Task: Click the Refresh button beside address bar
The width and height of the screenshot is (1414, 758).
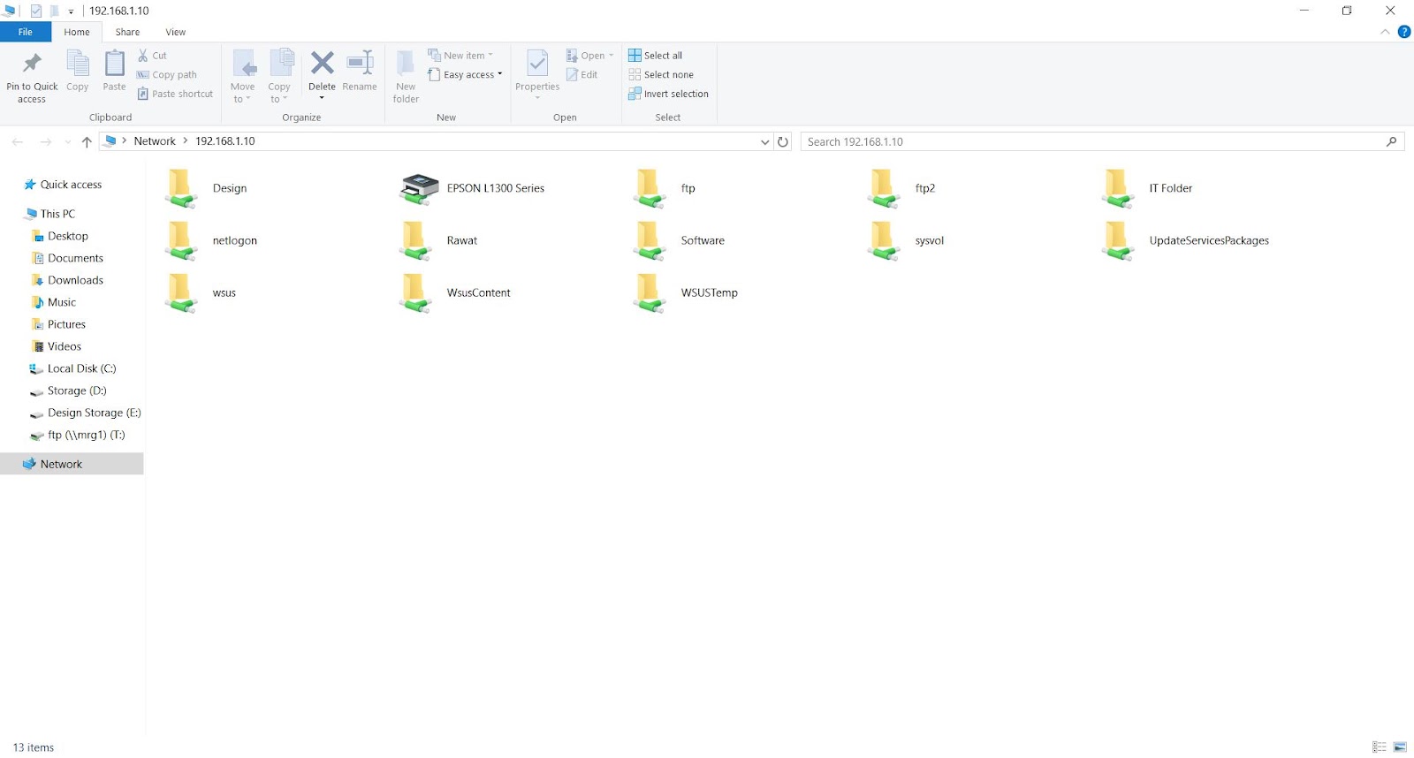Action: click(783, 141)
